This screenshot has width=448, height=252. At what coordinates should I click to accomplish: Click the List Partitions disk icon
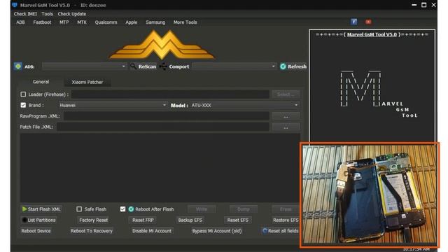click(24, 220)
